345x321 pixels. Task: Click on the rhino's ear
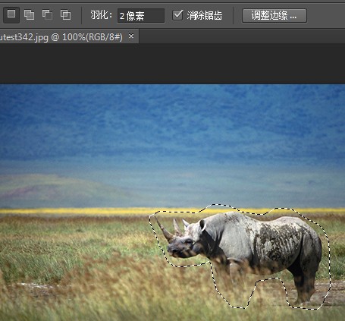[x=202, y=225]
